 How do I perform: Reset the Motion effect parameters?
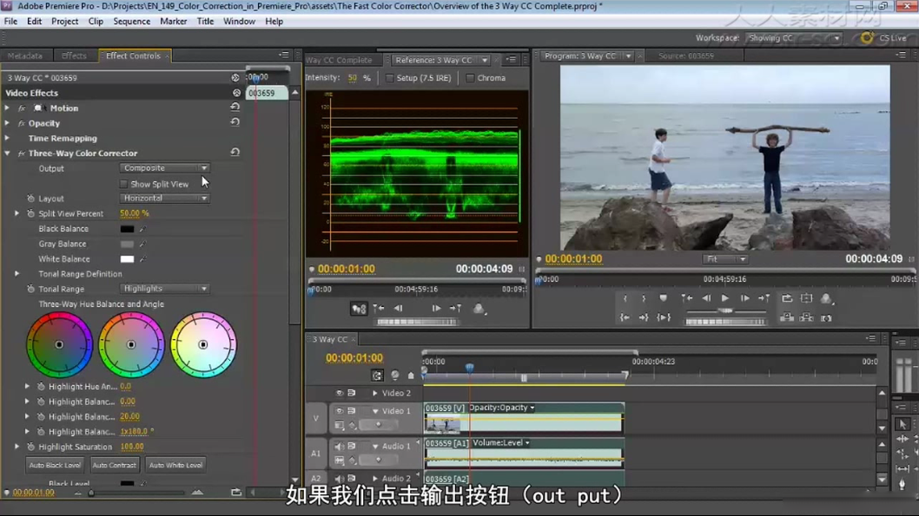coord(235,108)
